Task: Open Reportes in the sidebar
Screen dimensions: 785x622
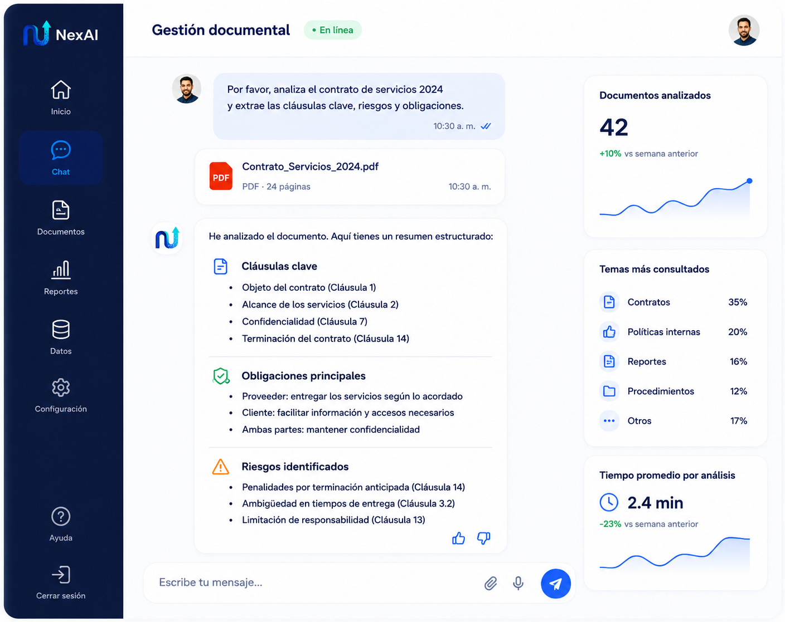Action: 61,277
